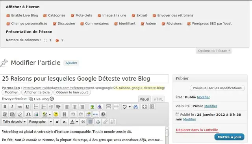Viewport: 252px width, 144px height.
Task: Uncheck the Enable Live Blog checkbox
Action: (8, 16)
